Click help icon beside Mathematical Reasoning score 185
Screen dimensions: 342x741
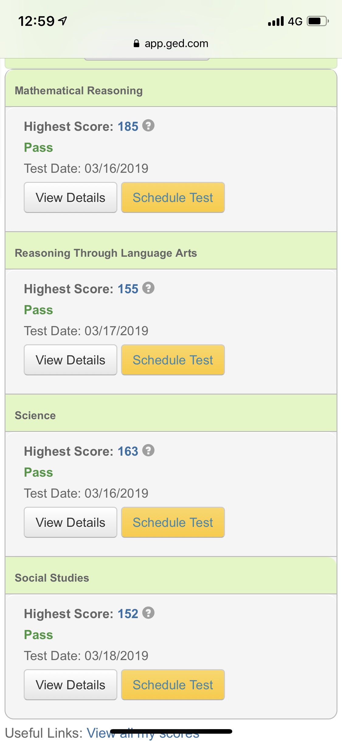pos(148,126)
